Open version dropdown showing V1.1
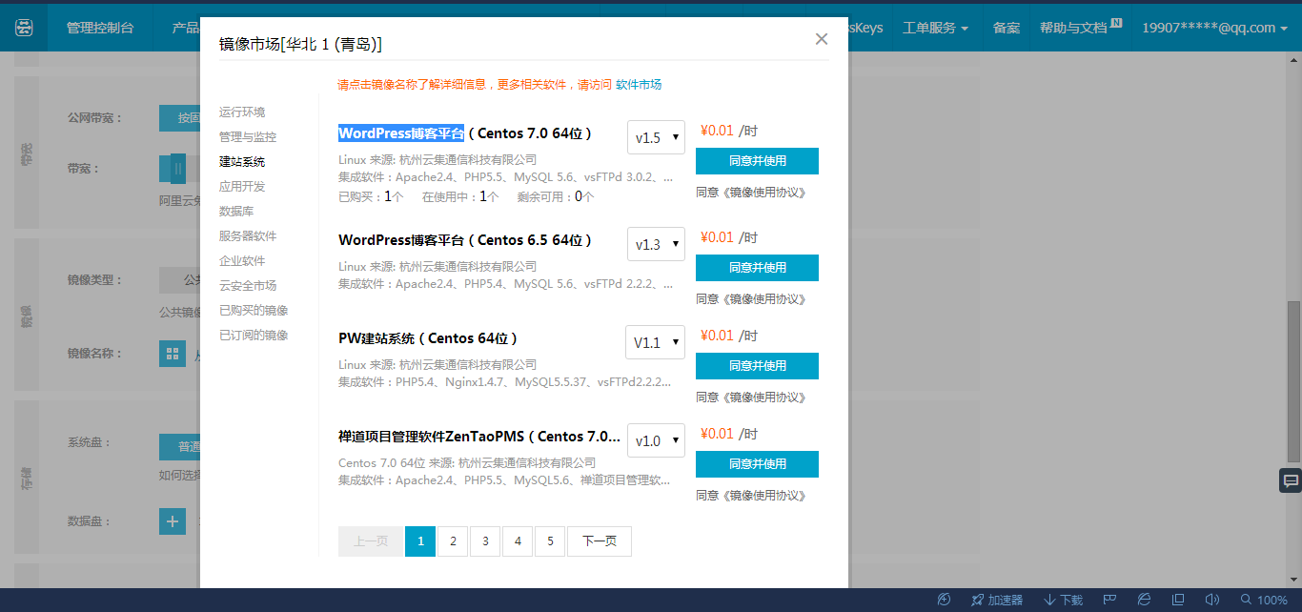This screenshot has height=612, width=1302. [655, 342]
